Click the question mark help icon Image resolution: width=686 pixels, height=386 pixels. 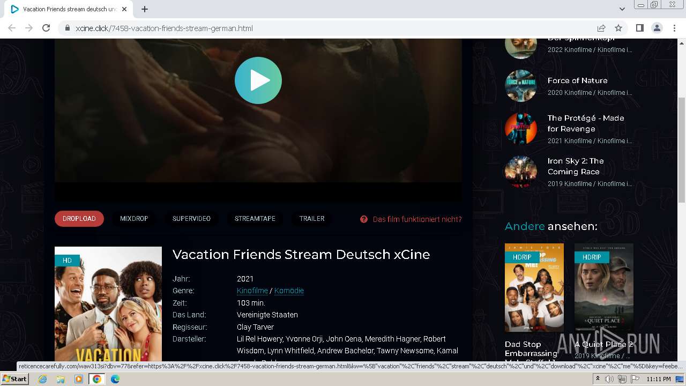click(x=364, y=219)
